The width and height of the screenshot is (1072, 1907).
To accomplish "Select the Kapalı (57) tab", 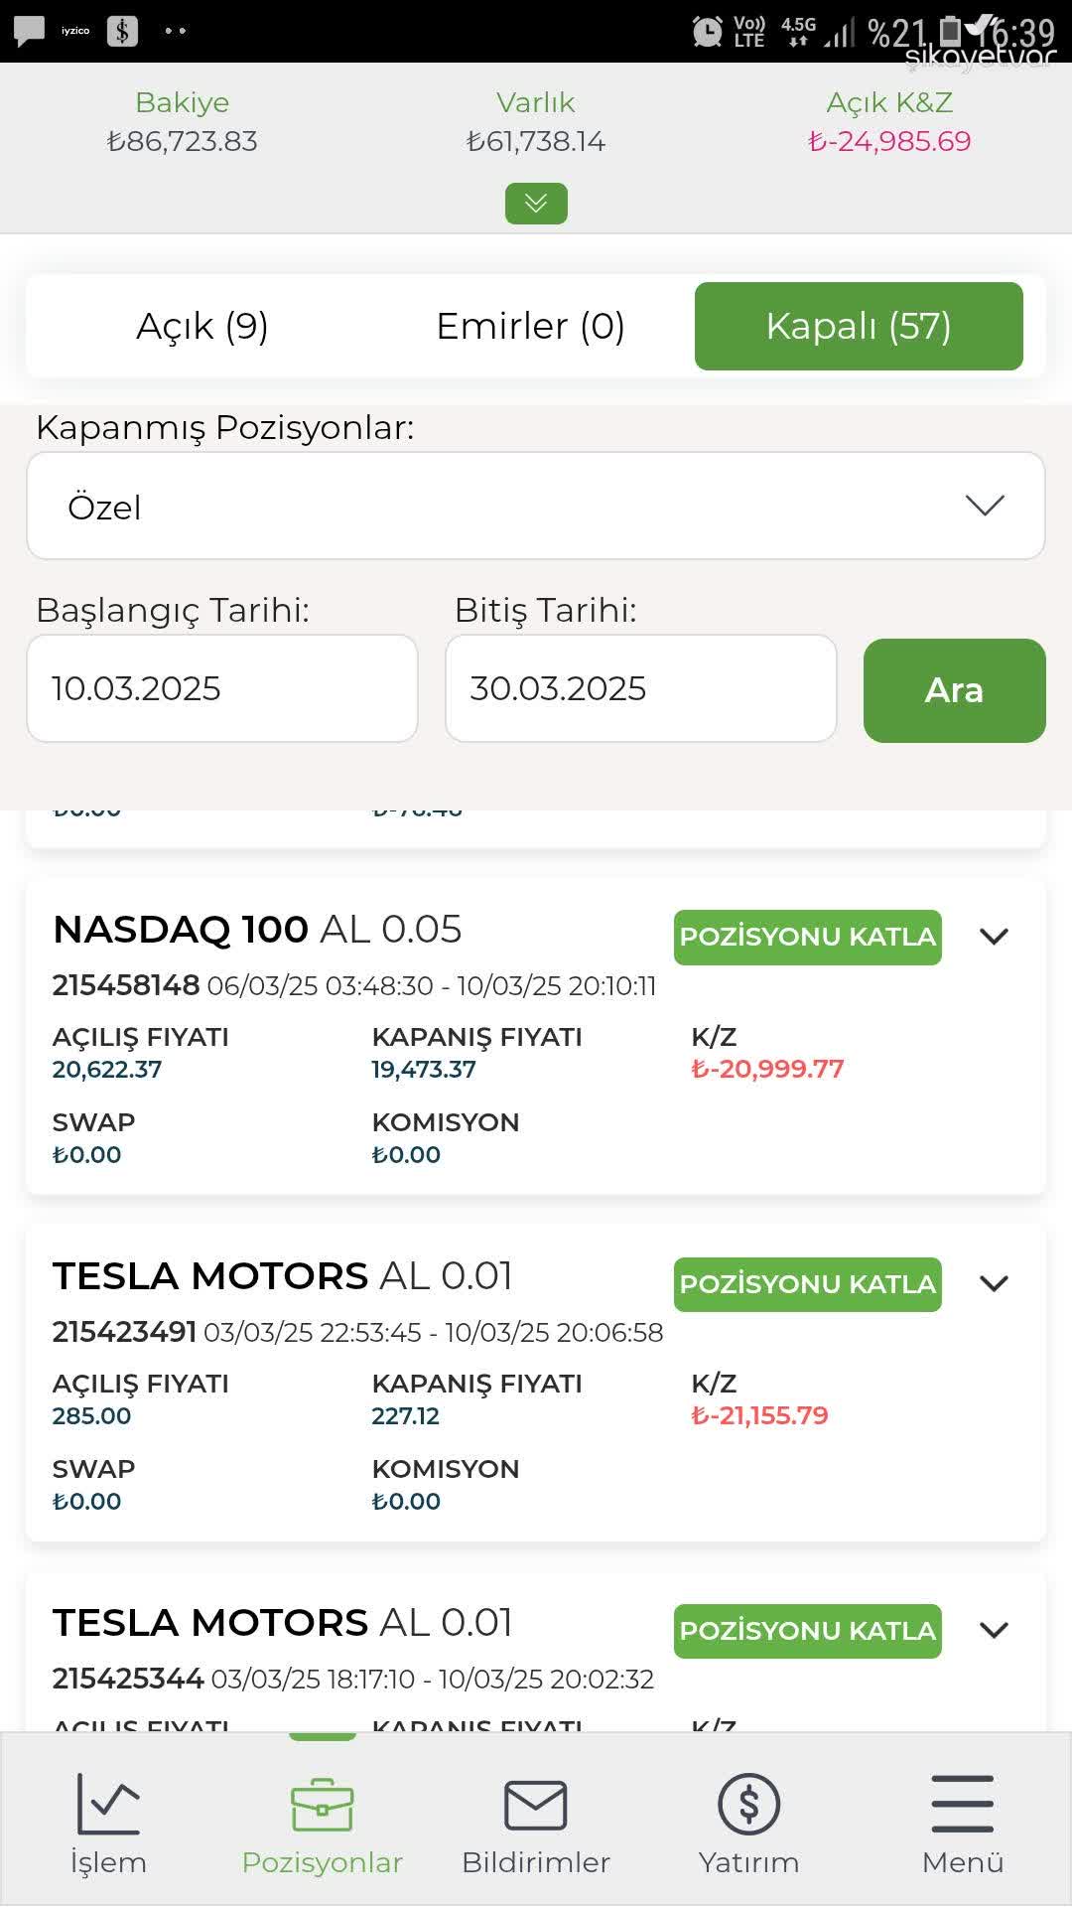I will (x=859, y=326).
